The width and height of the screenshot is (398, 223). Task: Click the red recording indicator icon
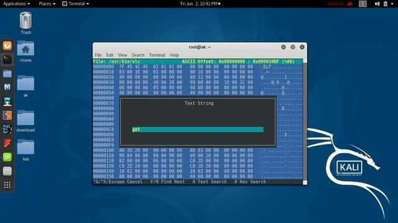pyautogui.click(x=349, y=4)
